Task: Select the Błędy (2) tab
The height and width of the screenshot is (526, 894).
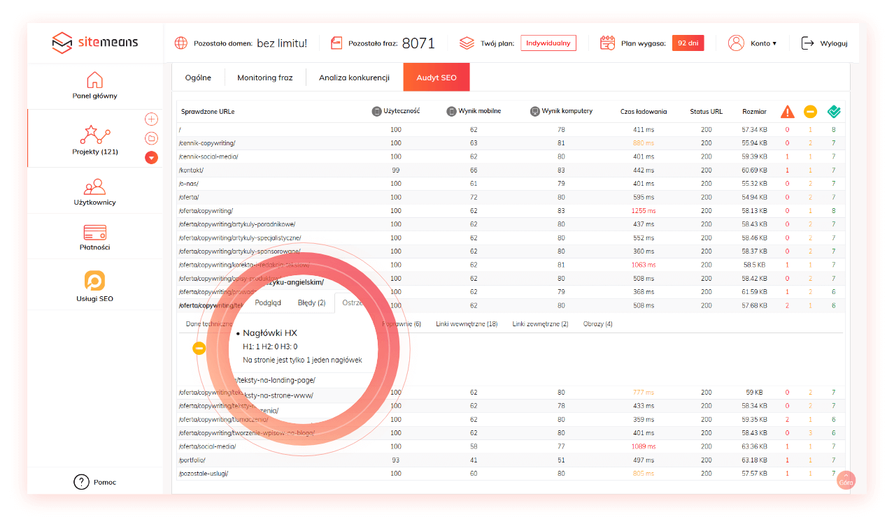Action: 311,302
